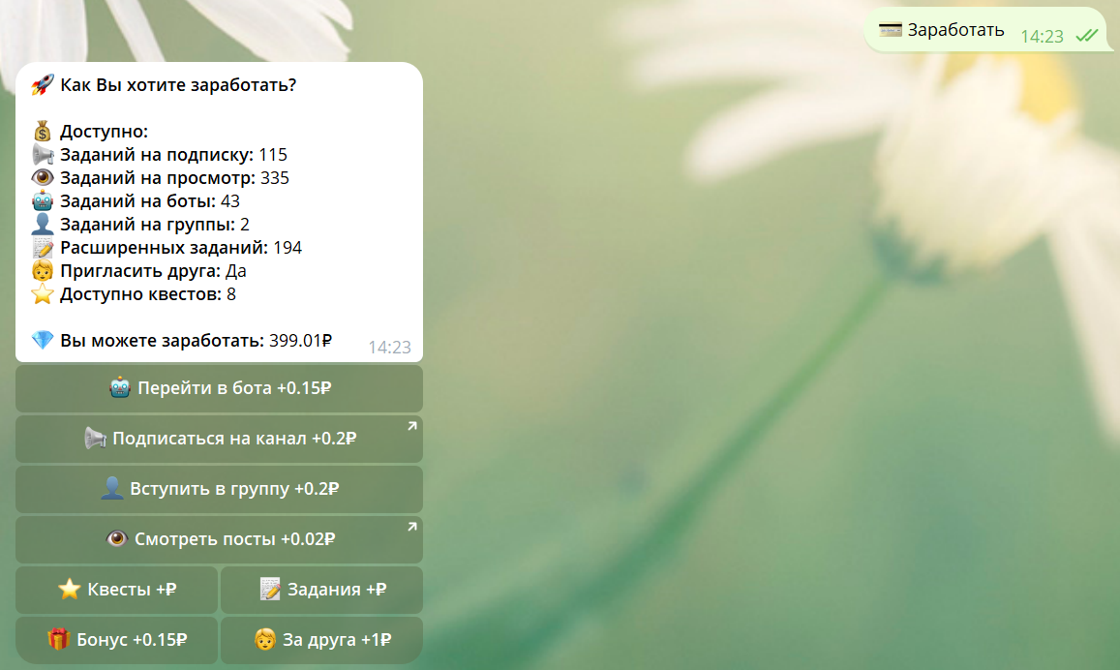Open the 'Квесты +₽' button
1120x670 pixels.
coord(116,590)
